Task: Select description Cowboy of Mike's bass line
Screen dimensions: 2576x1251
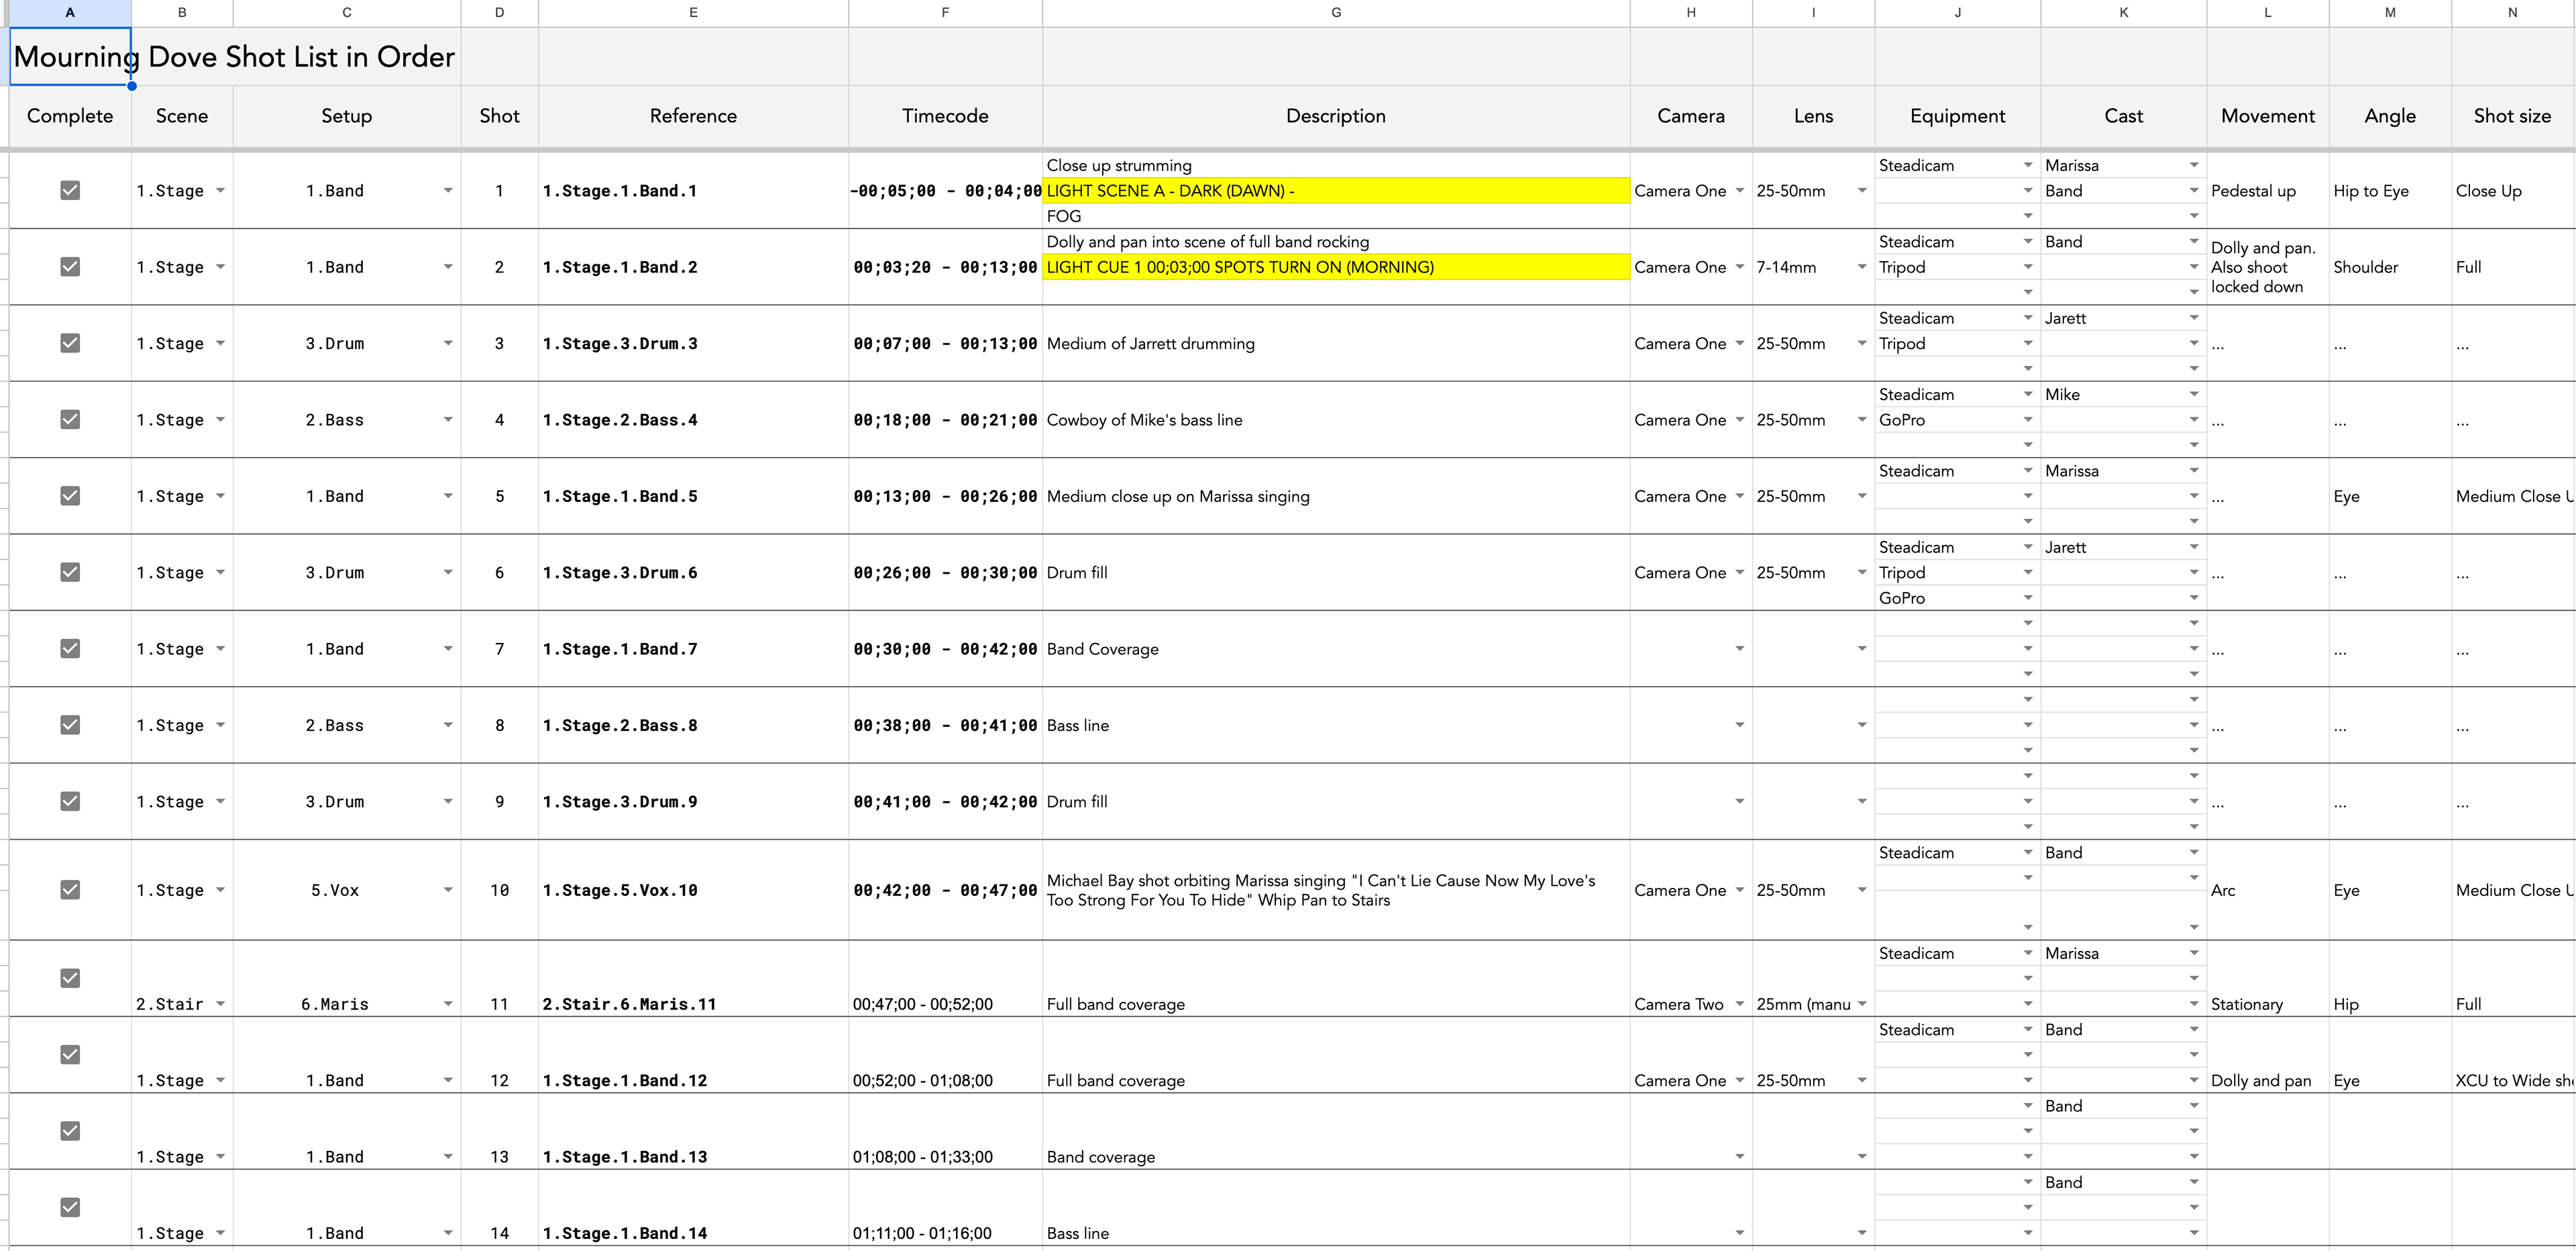Action: [x=1336, y=419]
